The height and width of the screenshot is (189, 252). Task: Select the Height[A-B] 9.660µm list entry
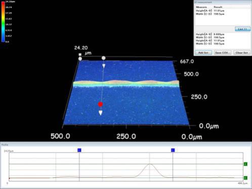point(210,34)
